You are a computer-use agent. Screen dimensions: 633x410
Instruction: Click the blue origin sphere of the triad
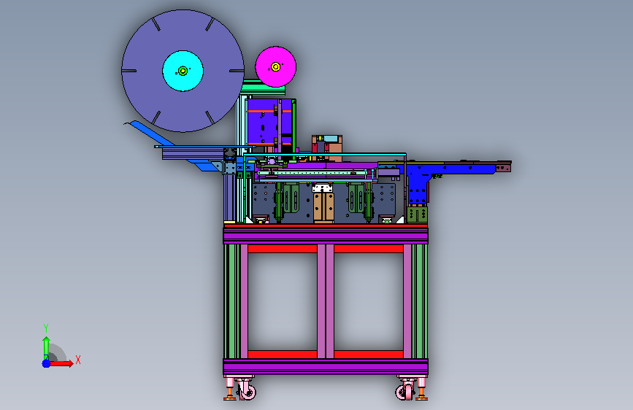point(46,363)
